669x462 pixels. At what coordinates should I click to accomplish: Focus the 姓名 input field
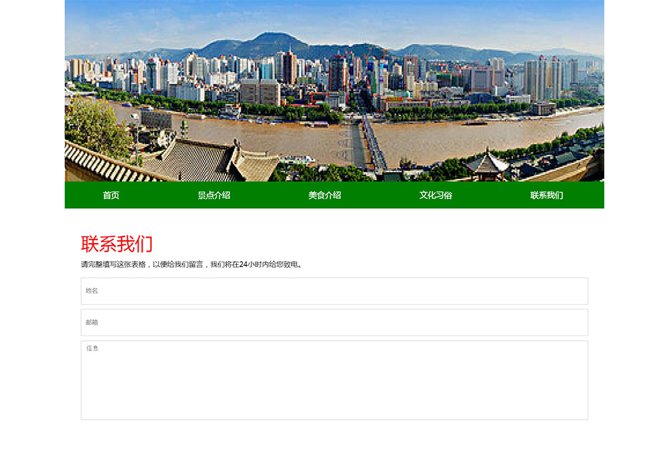click(x=334, y=291)
